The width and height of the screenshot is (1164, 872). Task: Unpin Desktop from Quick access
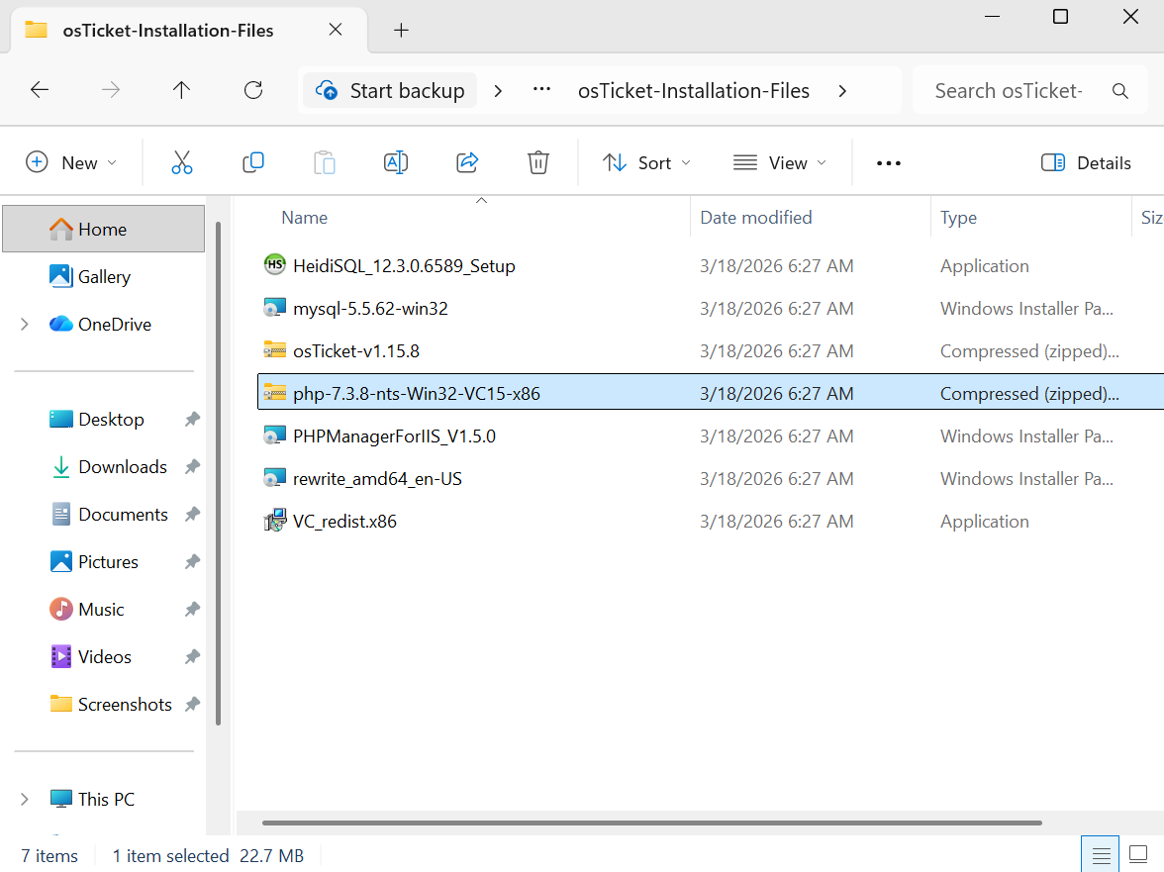192,420
